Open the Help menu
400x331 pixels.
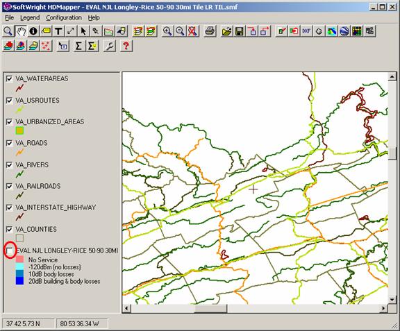click(94, 18)
